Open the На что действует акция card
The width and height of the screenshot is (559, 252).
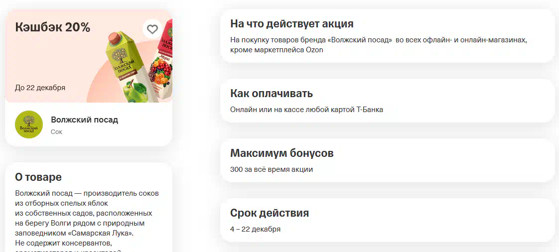(388, 36)
